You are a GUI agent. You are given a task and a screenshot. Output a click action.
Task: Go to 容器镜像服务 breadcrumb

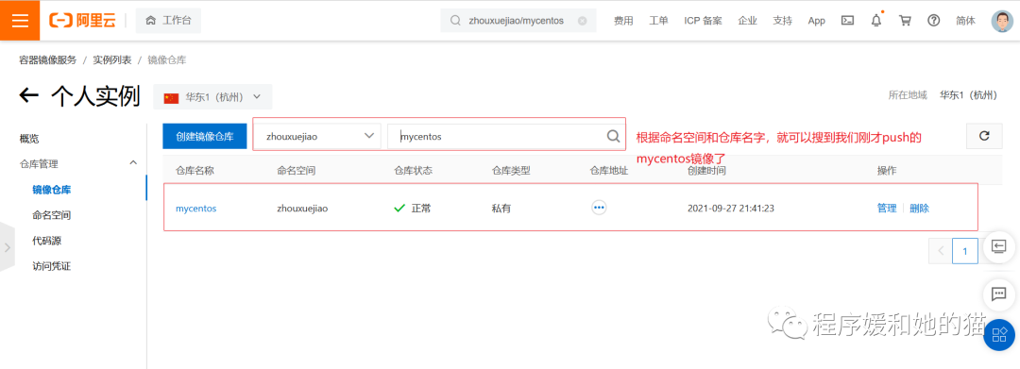(x=47, y=59)
